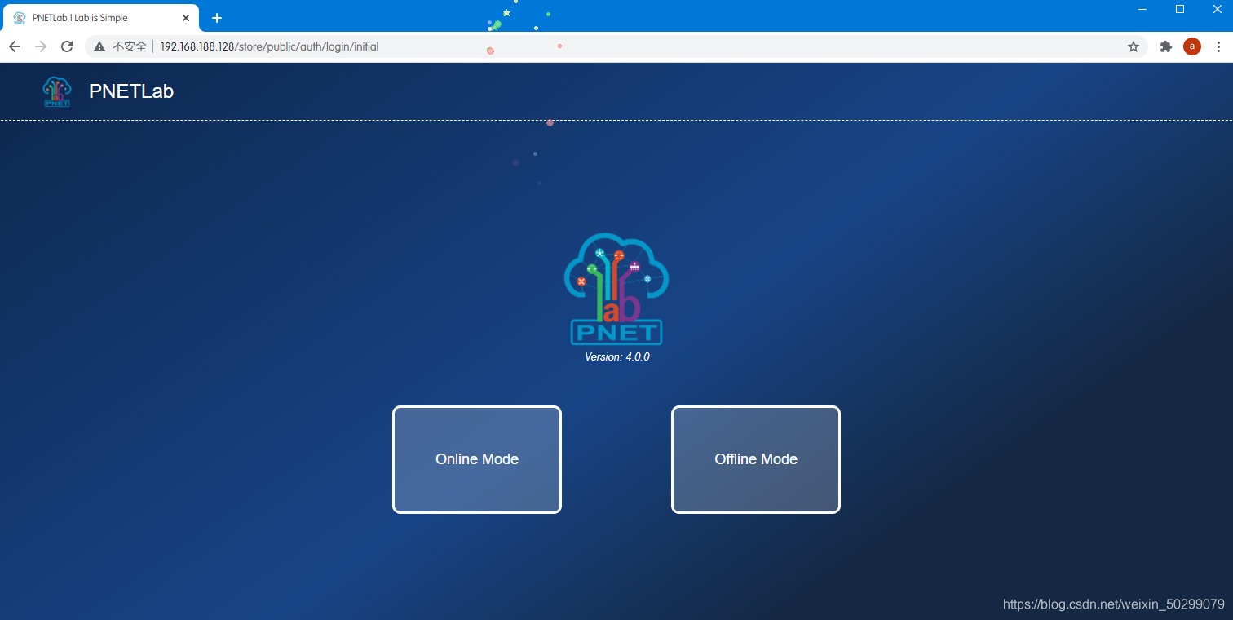Image resolution: width=1233 pixels, height=620 pixels.
Task: Go back with the browser back arrow
Action: (15, 46)
